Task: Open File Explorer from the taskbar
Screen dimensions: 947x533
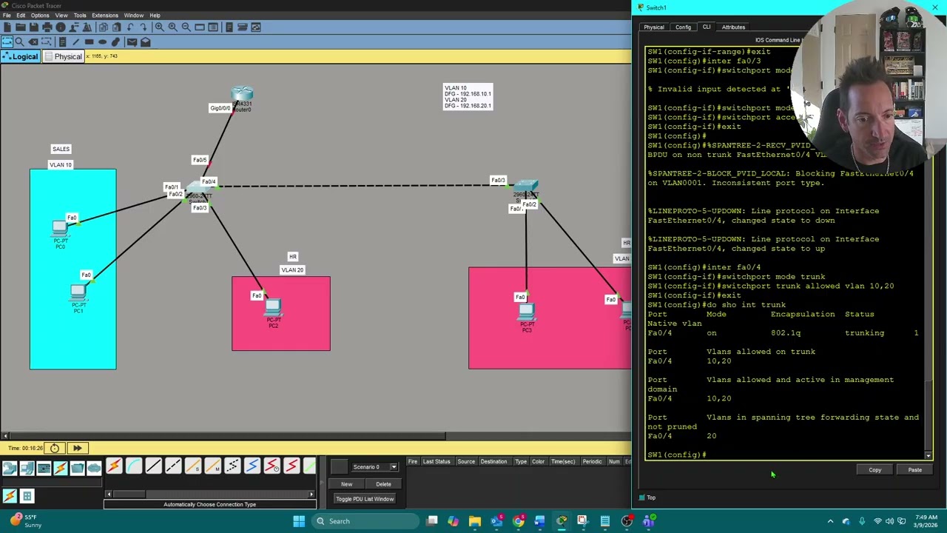Action: pyautogui.click(x=474, y=521)
